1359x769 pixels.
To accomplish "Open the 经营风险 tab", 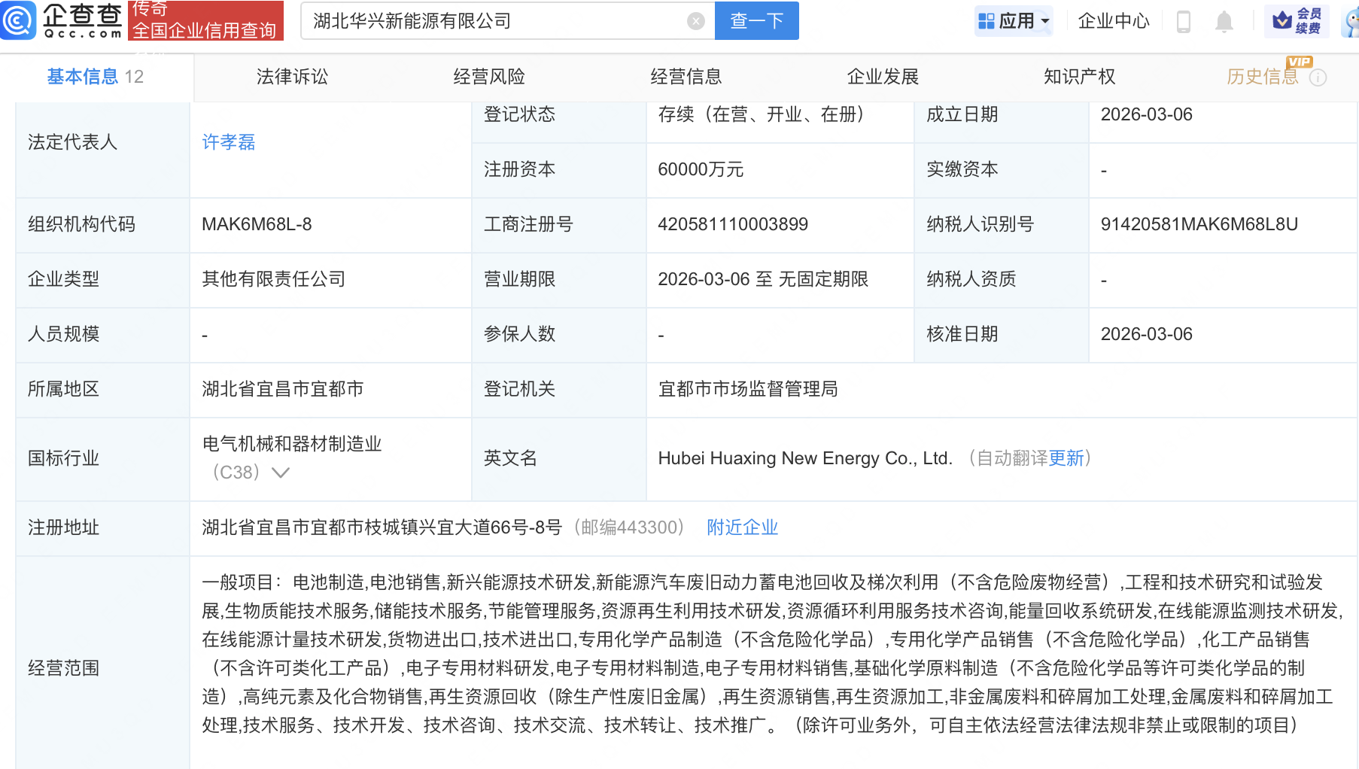I will (x=489, y=76).
